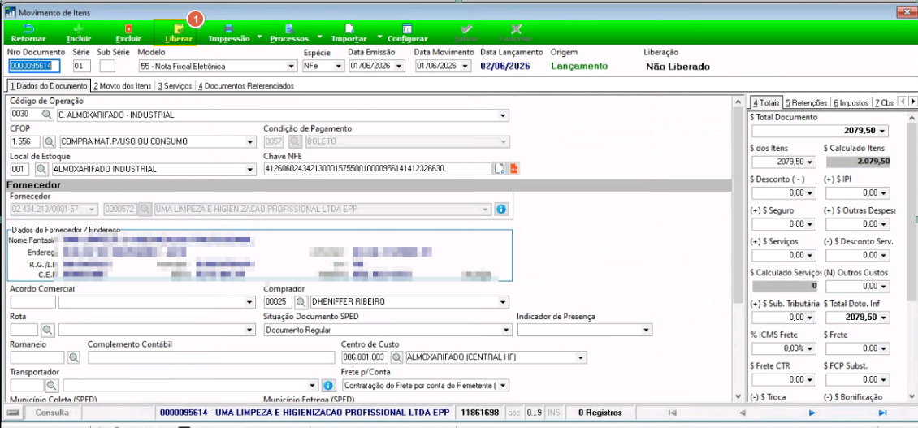
Task: Open the ALMOXARIFADO (CENTRAL HF) dropdown
Action: click(581, 357)
